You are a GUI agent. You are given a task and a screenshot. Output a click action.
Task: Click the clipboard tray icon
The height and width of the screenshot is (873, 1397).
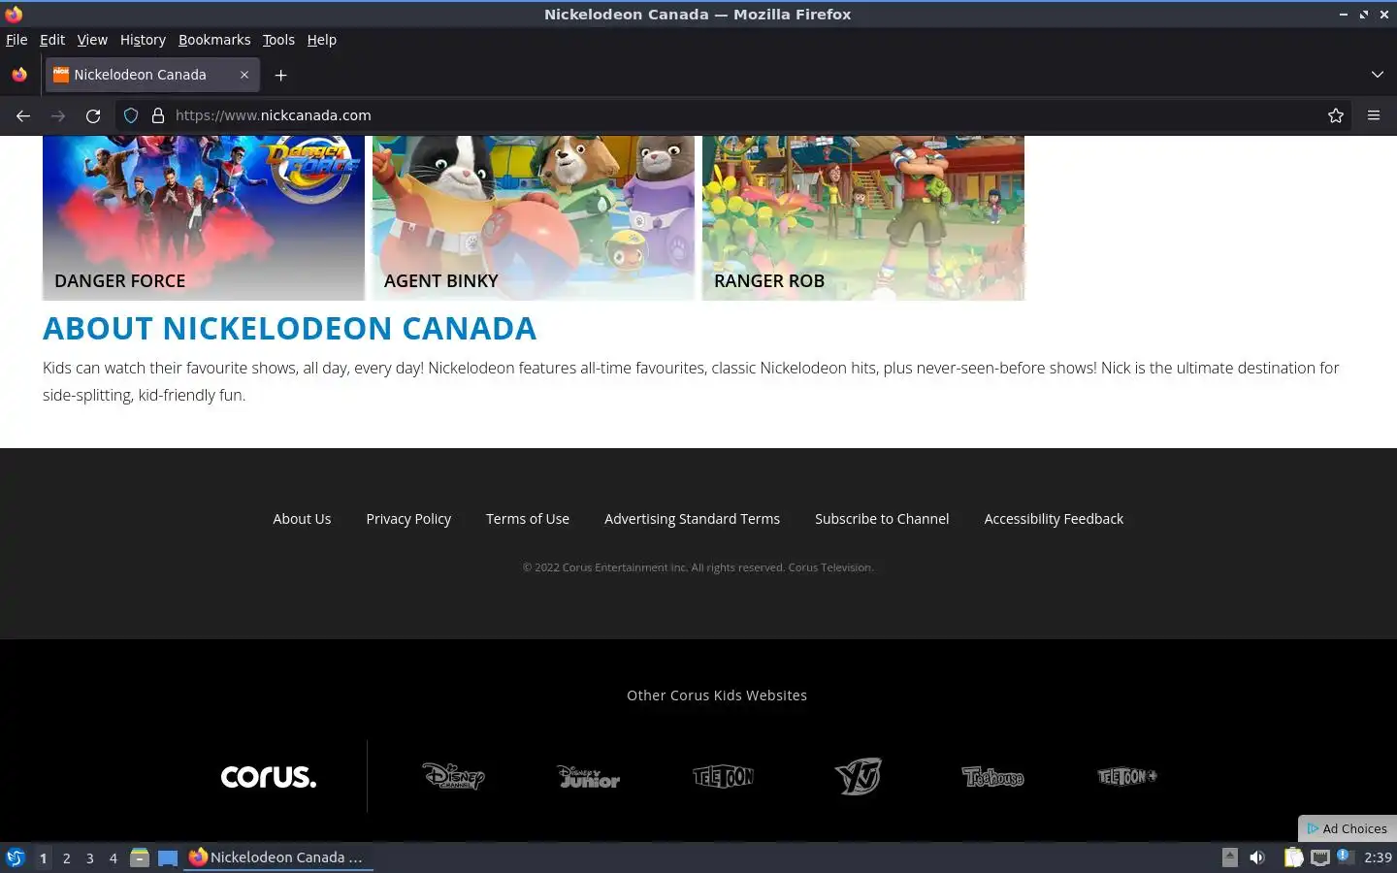coord(1293,857)
